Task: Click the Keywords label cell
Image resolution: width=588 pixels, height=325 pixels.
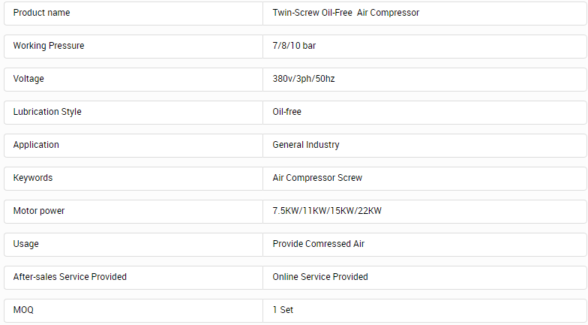Action: (x=133, y=179)
